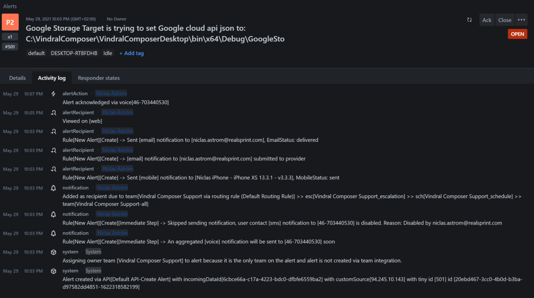This screenshot has width=534, height=298.
Task: Open Niclas Åström link on aggregated voice entry
Action: [112, 233]
